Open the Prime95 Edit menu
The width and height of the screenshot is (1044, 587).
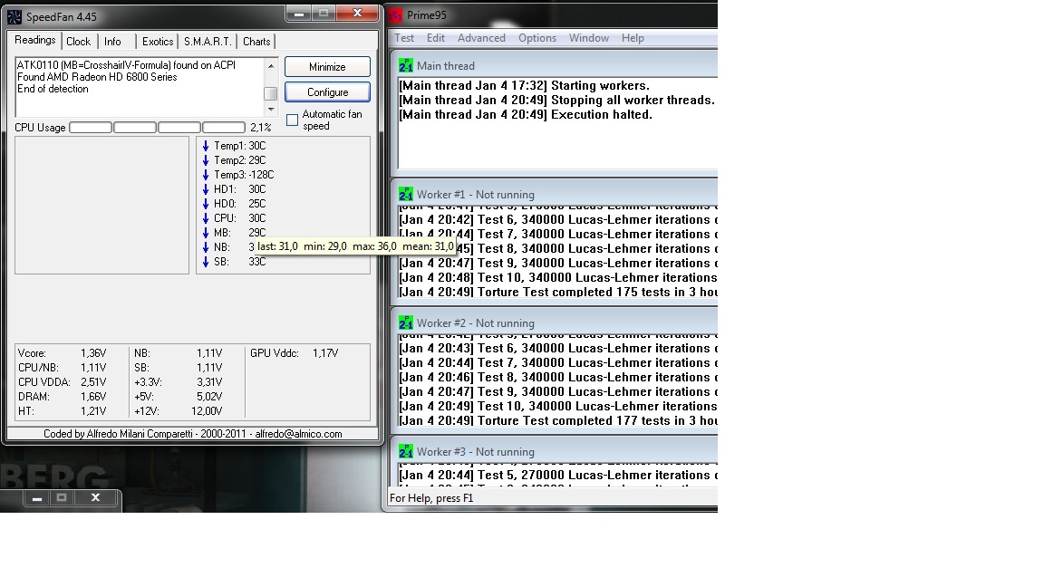pyautogui.click(x=436, y=38)
